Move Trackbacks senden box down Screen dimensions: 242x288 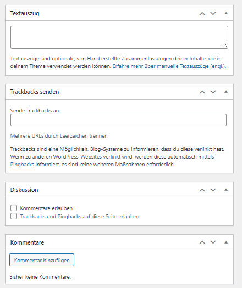(213, 92)
